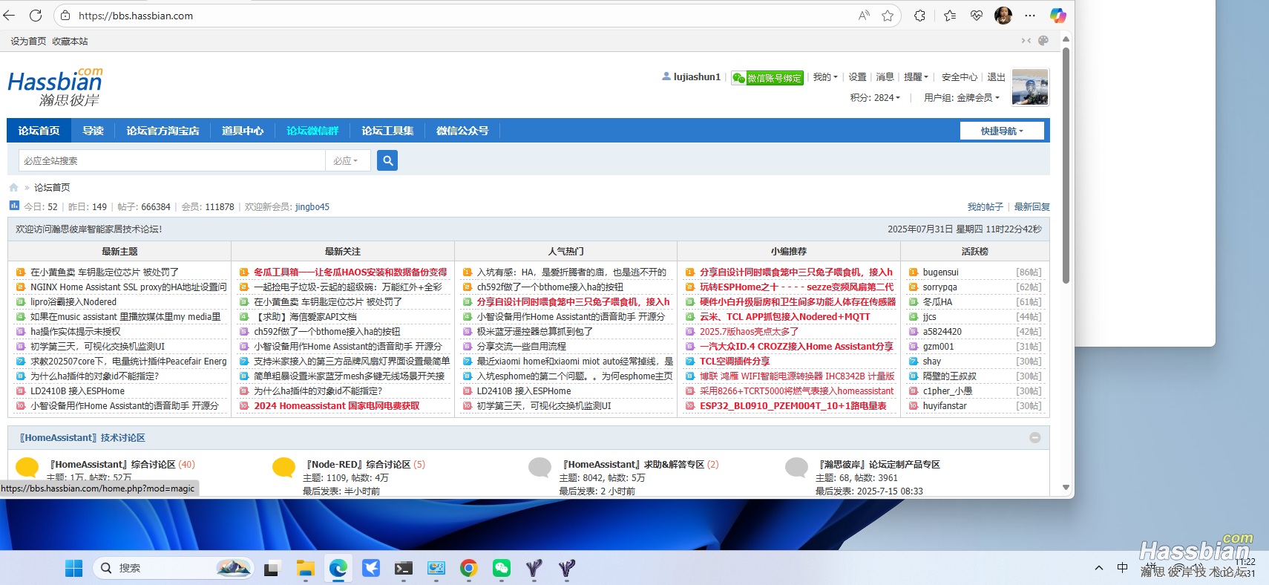Open the page style palette icon
Image resolution: width=1269 pixels, height=585 pixels.
(1043, 41)
